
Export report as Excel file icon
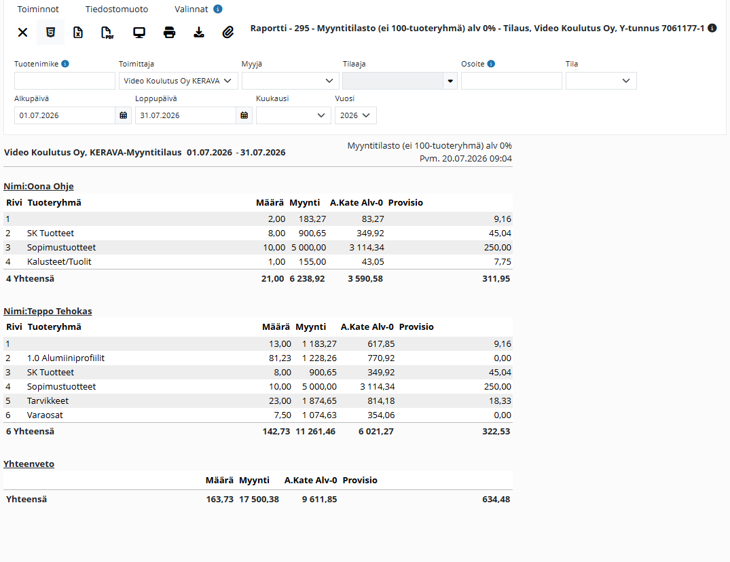tap(78, 32)
